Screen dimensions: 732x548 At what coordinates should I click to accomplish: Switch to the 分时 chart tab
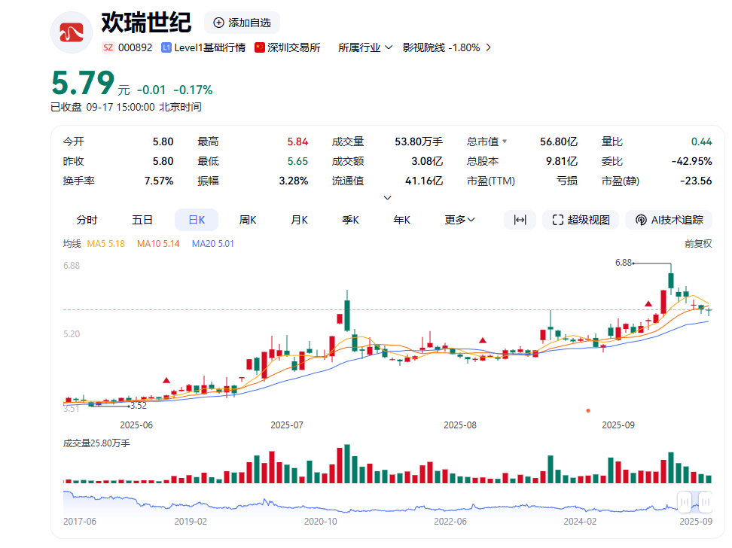87,220
